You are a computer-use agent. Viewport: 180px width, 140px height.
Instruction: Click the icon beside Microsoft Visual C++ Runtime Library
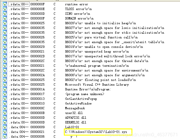coord(5,85)
